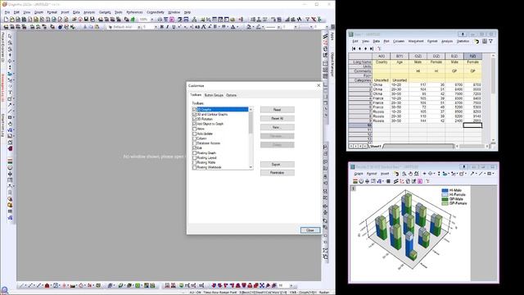Select the Rectangle tool in the left tools bar
The width and height of the screenshot is (524, 295).
click(x=10, y=117)
